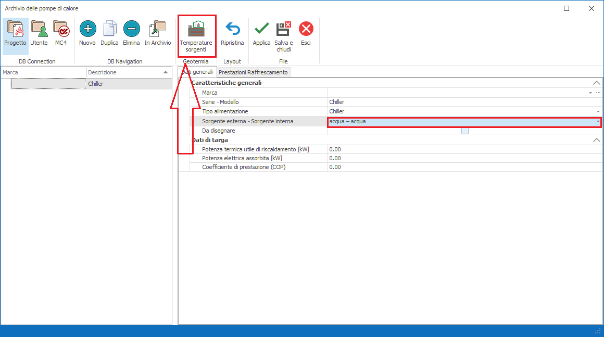604x337 pixels.
Task: Send the entry In Archivio
Action: (157, 33)
